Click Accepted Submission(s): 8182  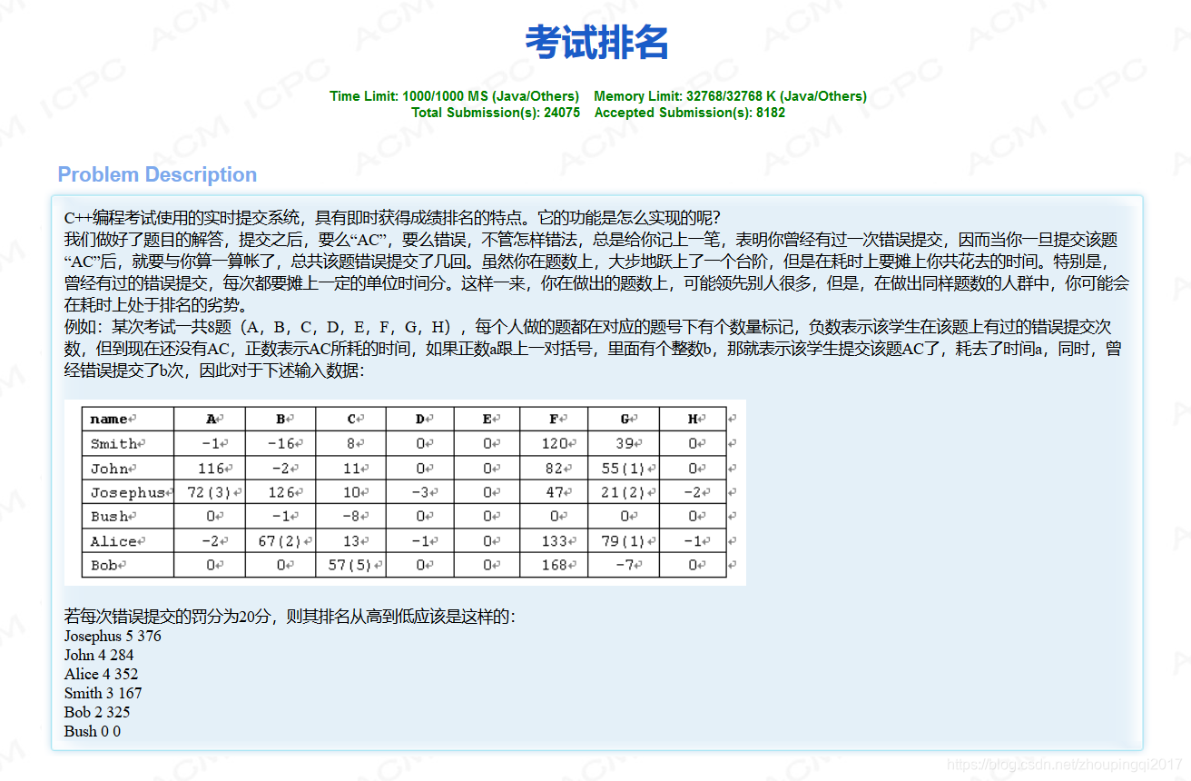click(690, 113)
